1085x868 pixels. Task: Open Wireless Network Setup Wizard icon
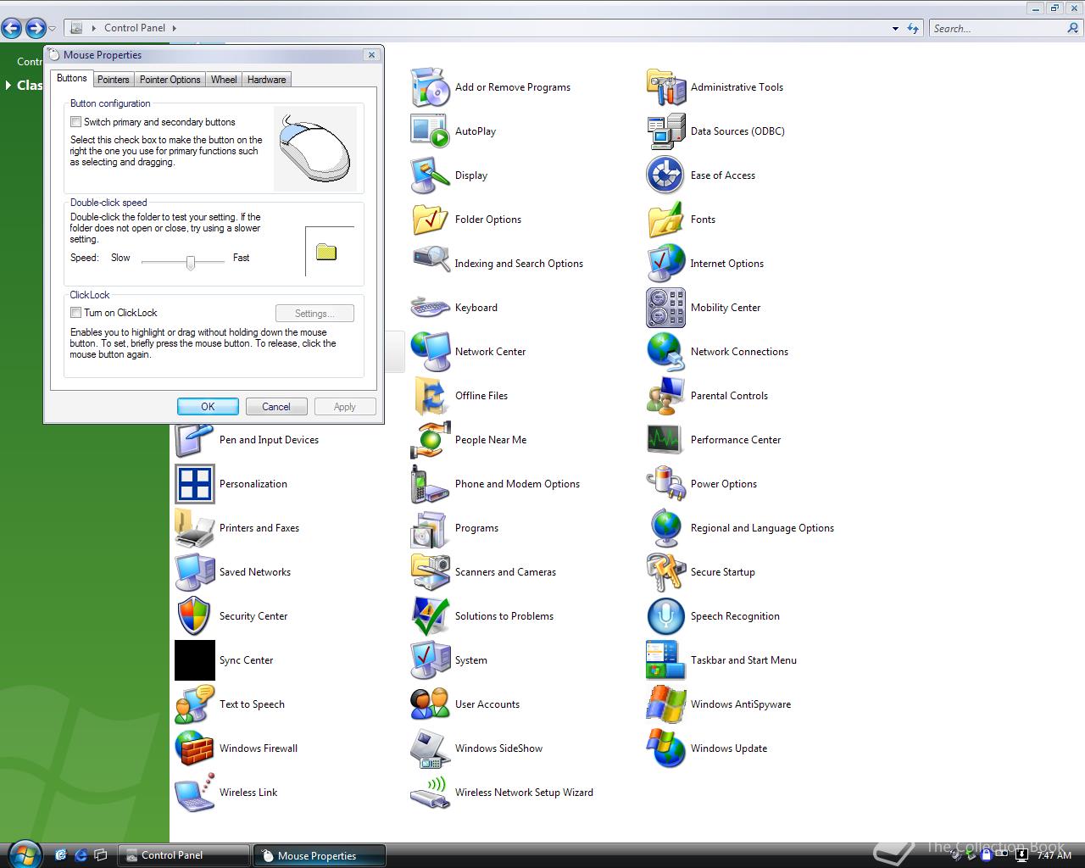pos(431,793)
